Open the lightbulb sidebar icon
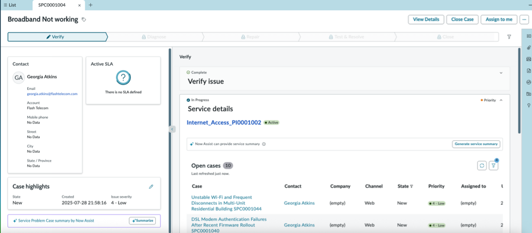 pyautogui.click(x=528, y=105)
